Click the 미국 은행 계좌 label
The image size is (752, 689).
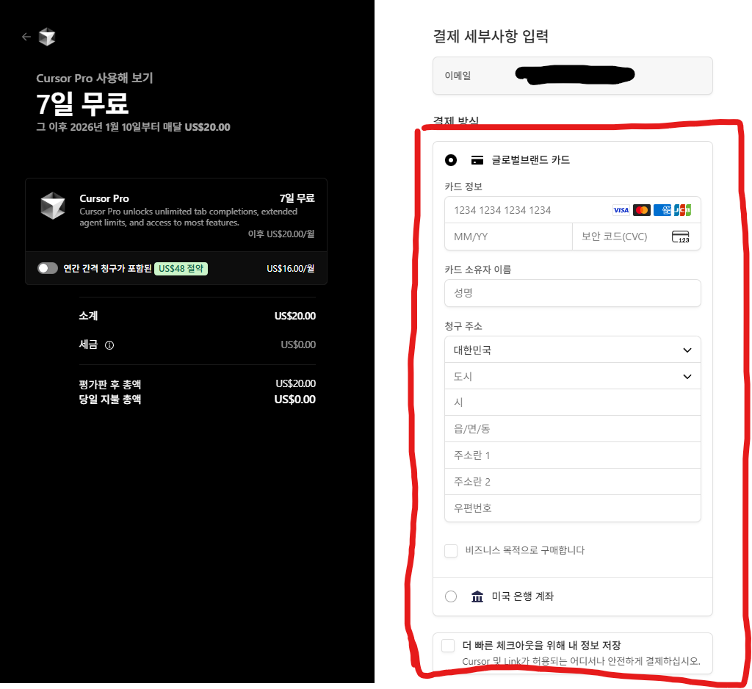523,596
